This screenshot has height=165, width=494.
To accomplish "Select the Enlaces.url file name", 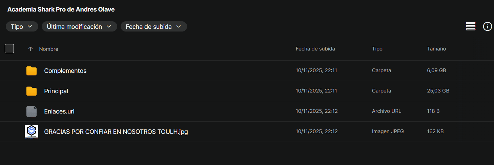I will click(x=59, y=111).
